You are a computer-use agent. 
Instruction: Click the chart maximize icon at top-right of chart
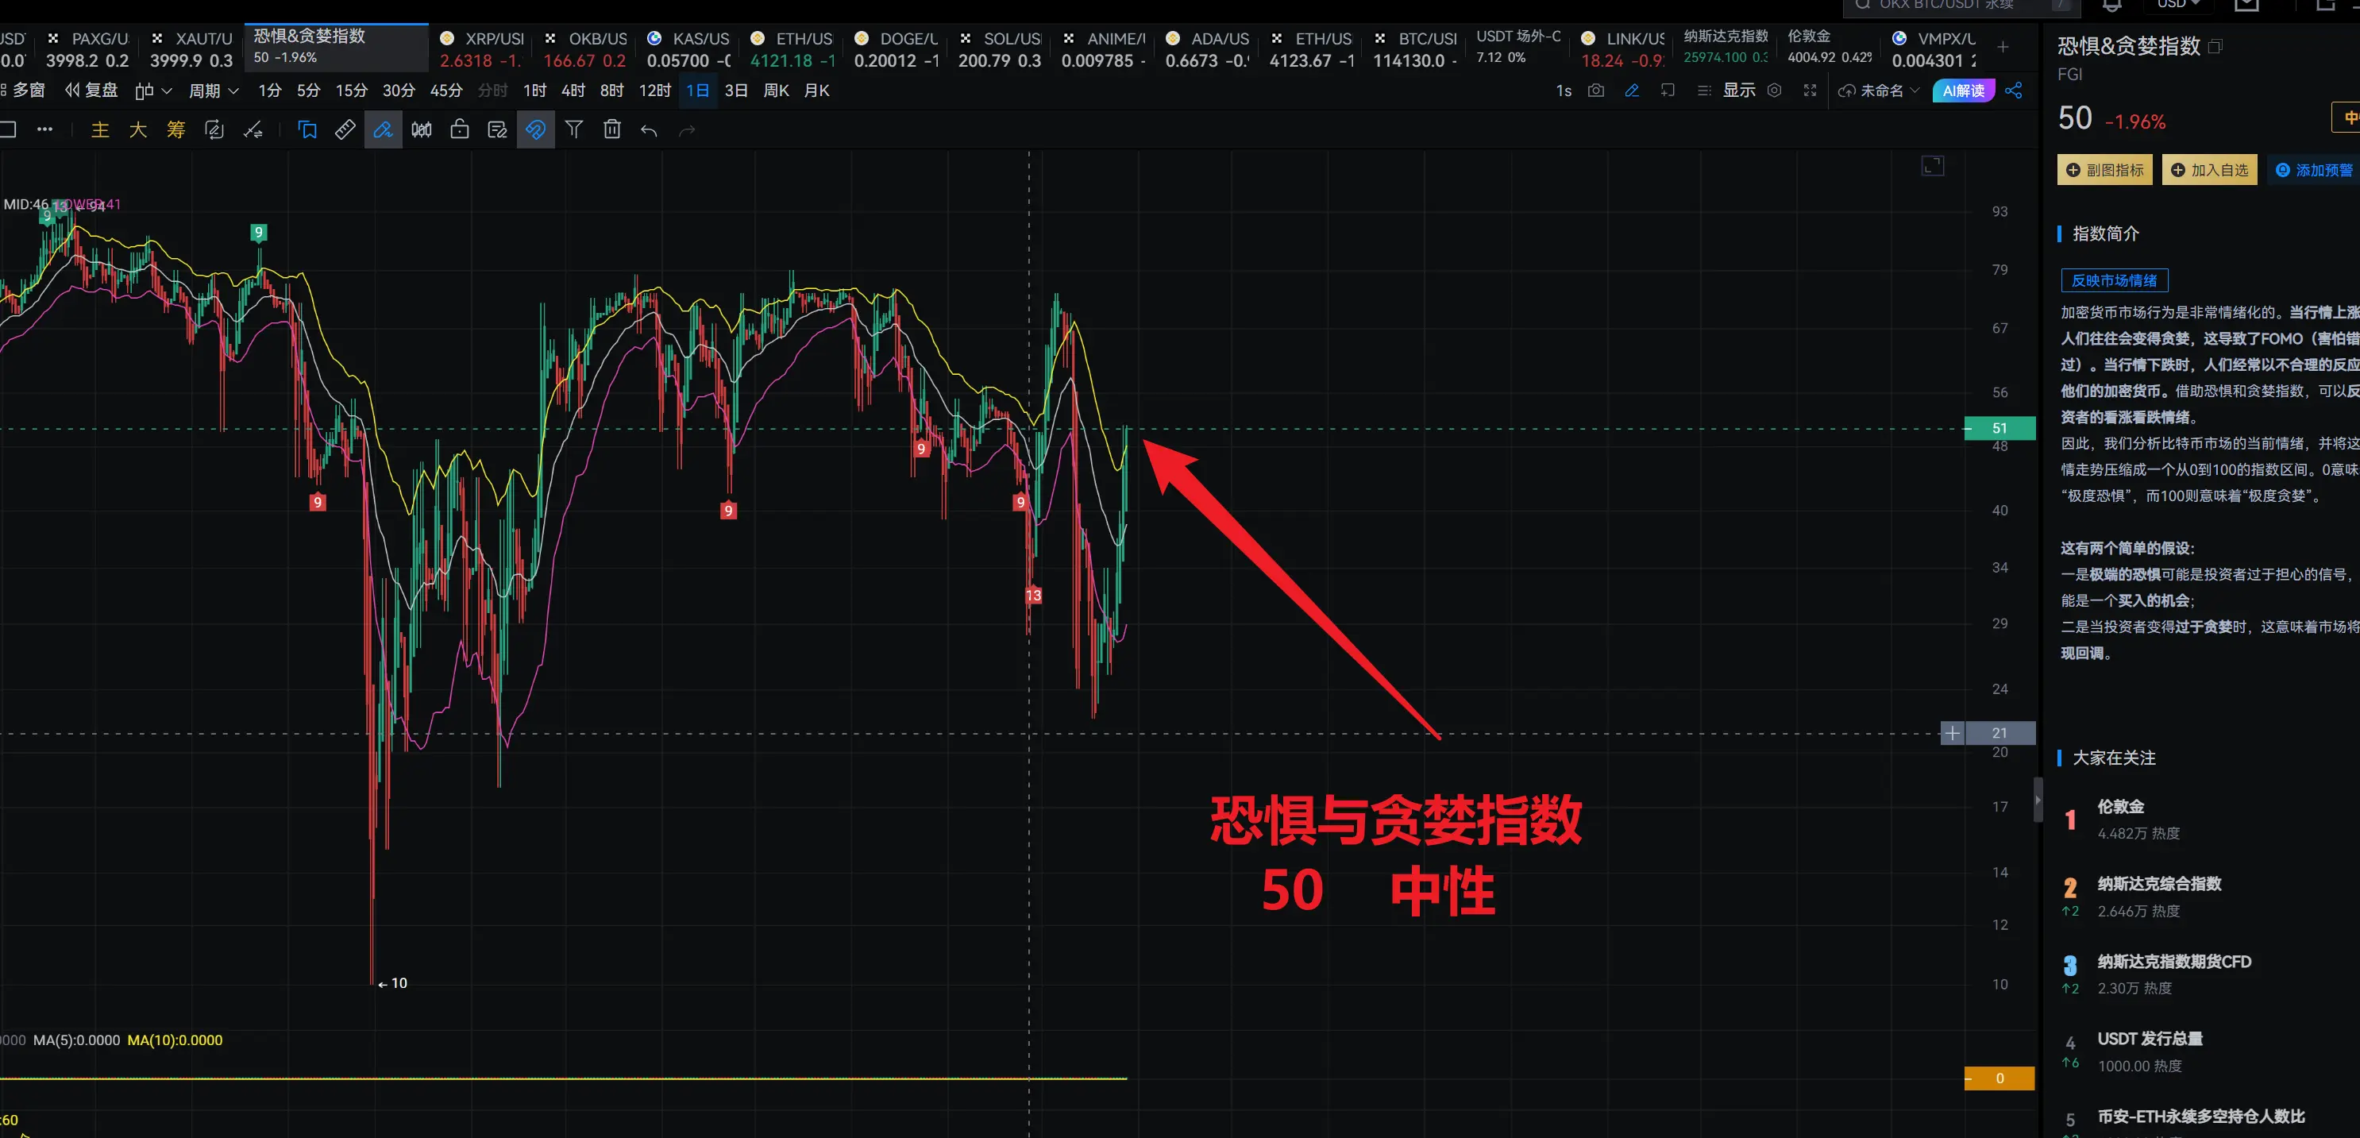tap(1932, 166)
